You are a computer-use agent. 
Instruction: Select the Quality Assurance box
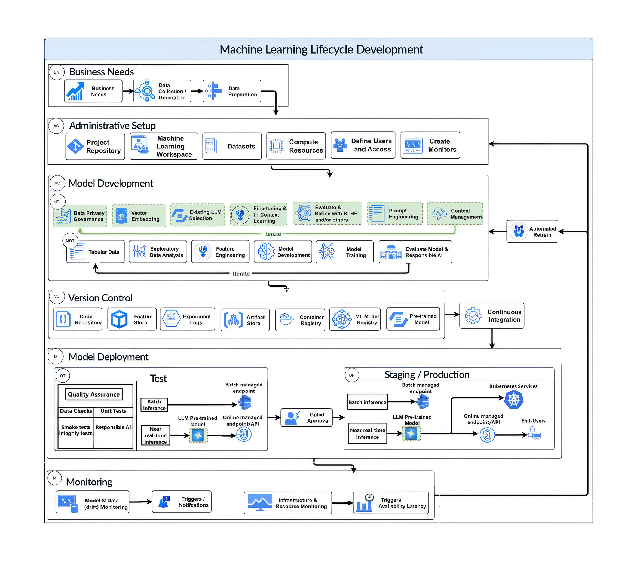(93, 394)
